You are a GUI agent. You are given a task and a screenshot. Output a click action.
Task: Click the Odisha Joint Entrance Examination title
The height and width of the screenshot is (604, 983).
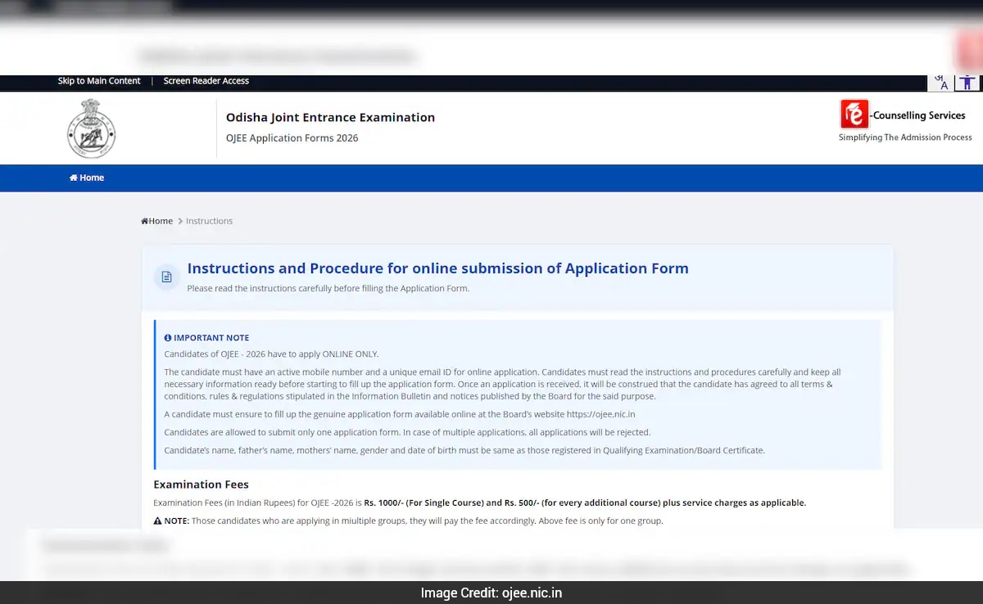pos(330,117)
